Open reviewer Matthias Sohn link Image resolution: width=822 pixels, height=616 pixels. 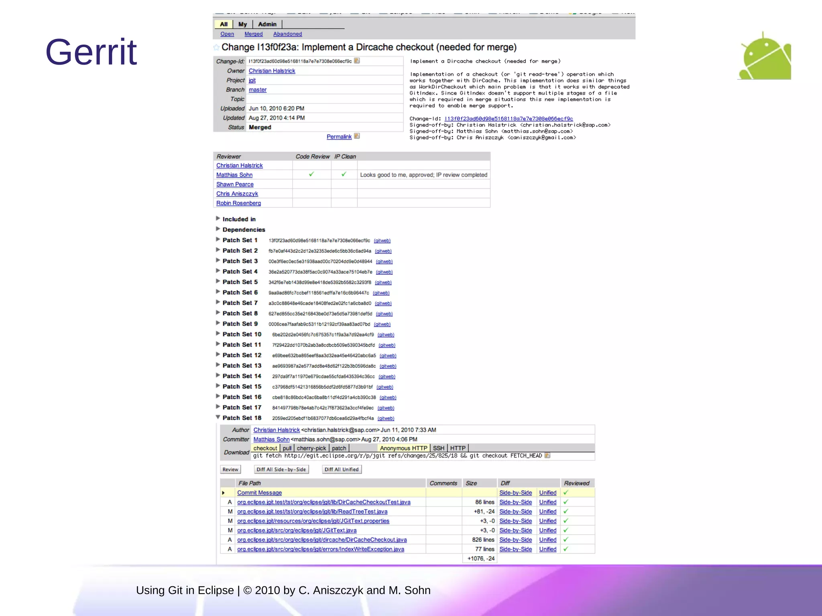[x=234, y=175]
